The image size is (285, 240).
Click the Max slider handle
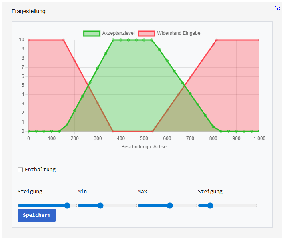pos(170,206)
